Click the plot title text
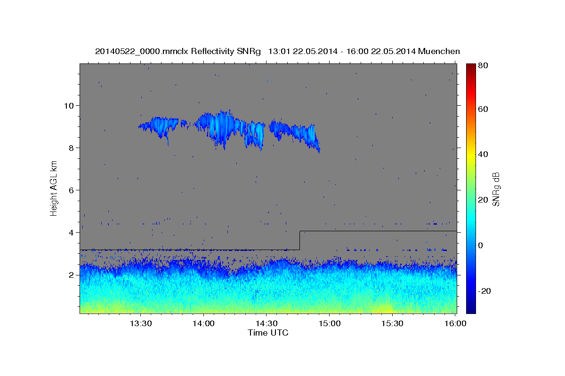565x376 pixels. pyautogui.click(x=277, y=51)
